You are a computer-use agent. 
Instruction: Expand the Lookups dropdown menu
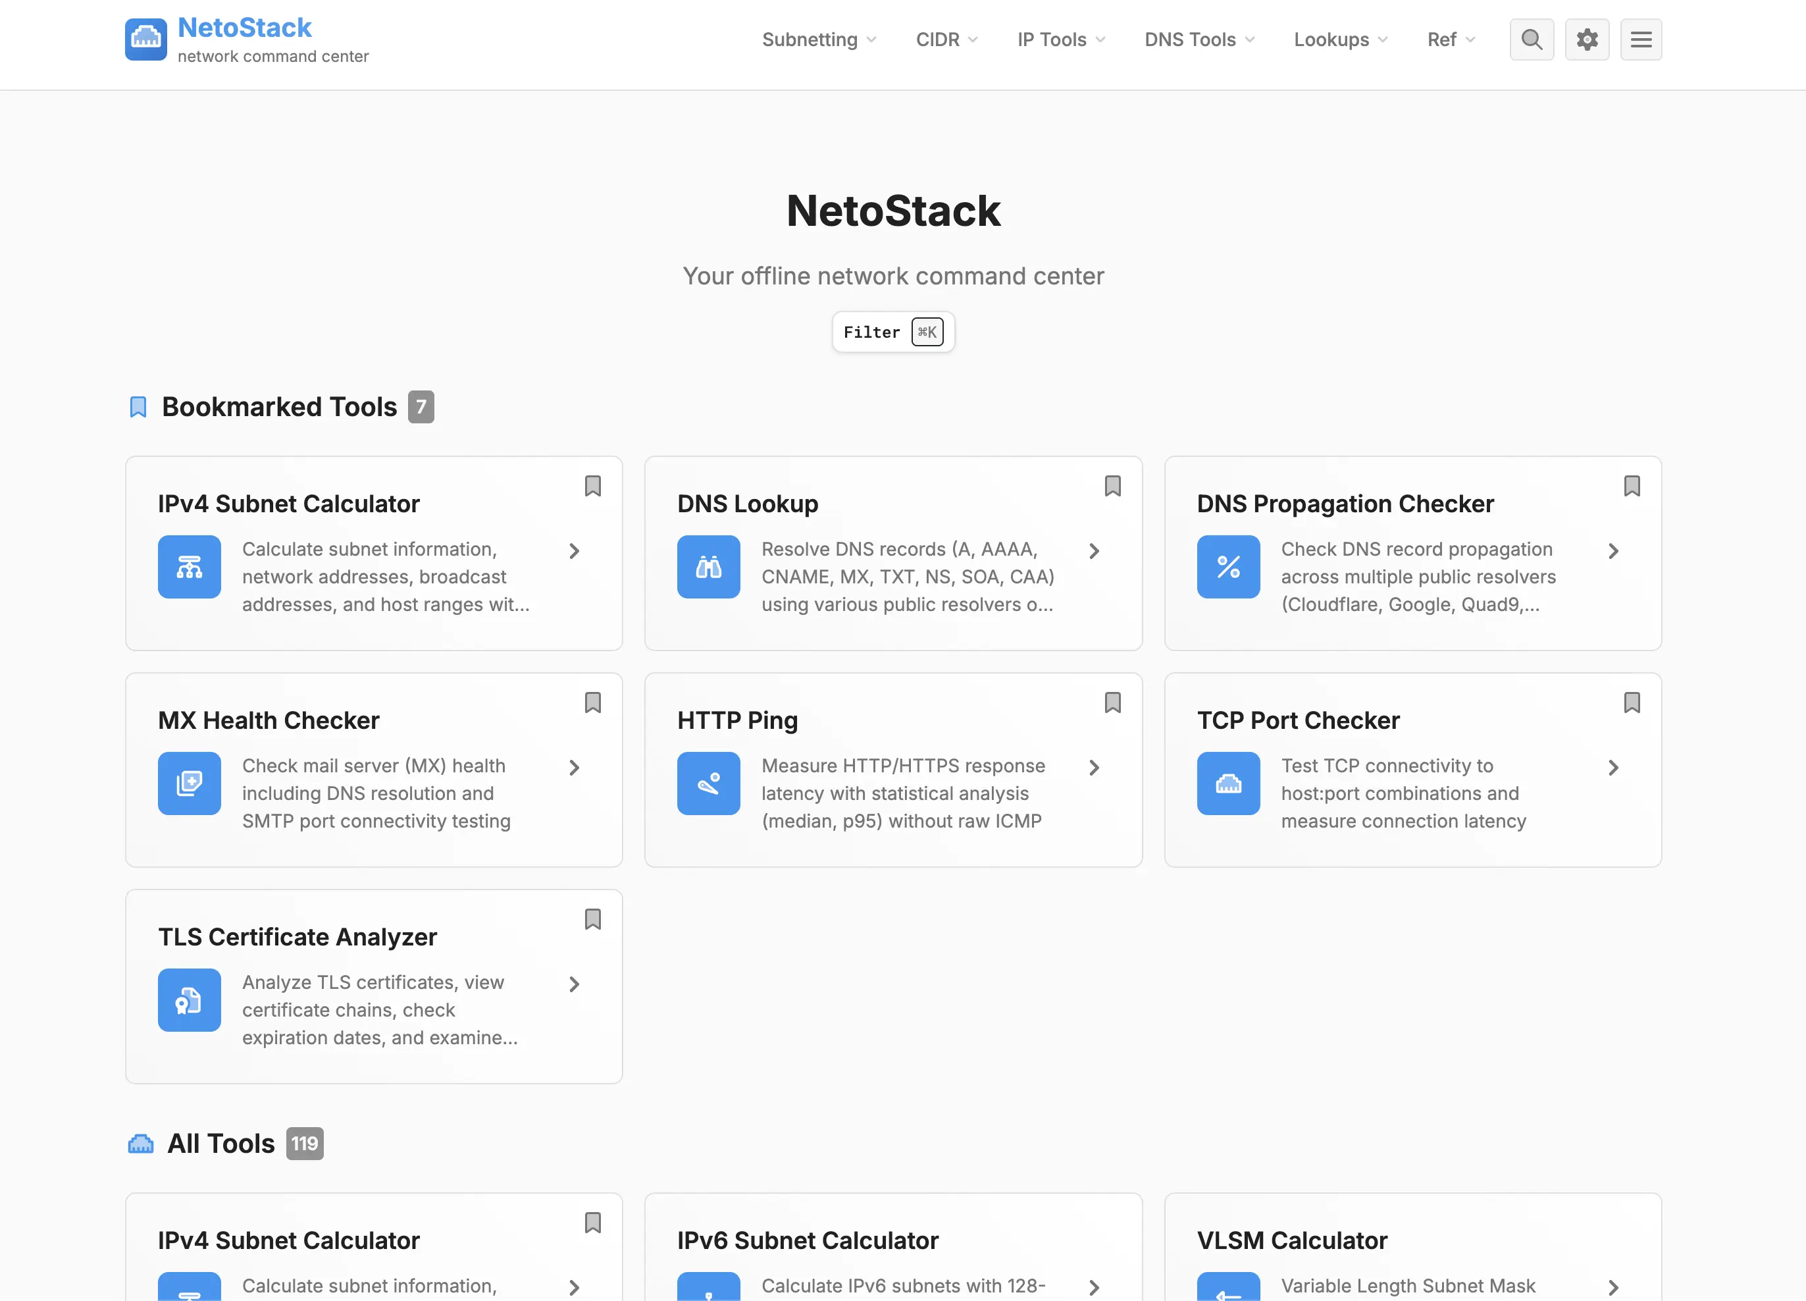pos(1340,39)
